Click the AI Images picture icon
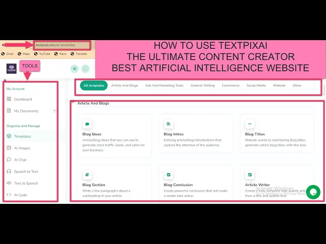326x244 pixels. pos(9,148)
